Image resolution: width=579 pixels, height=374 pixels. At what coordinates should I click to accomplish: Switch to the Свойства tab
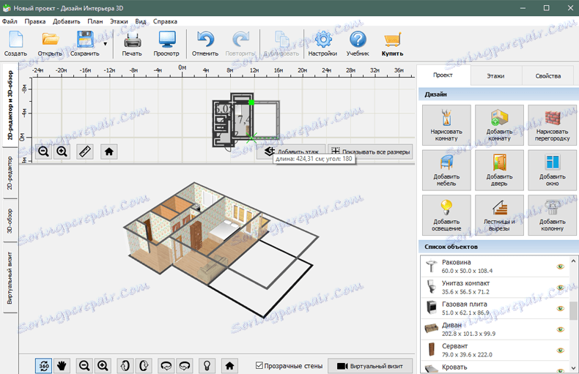pos(547,75)
